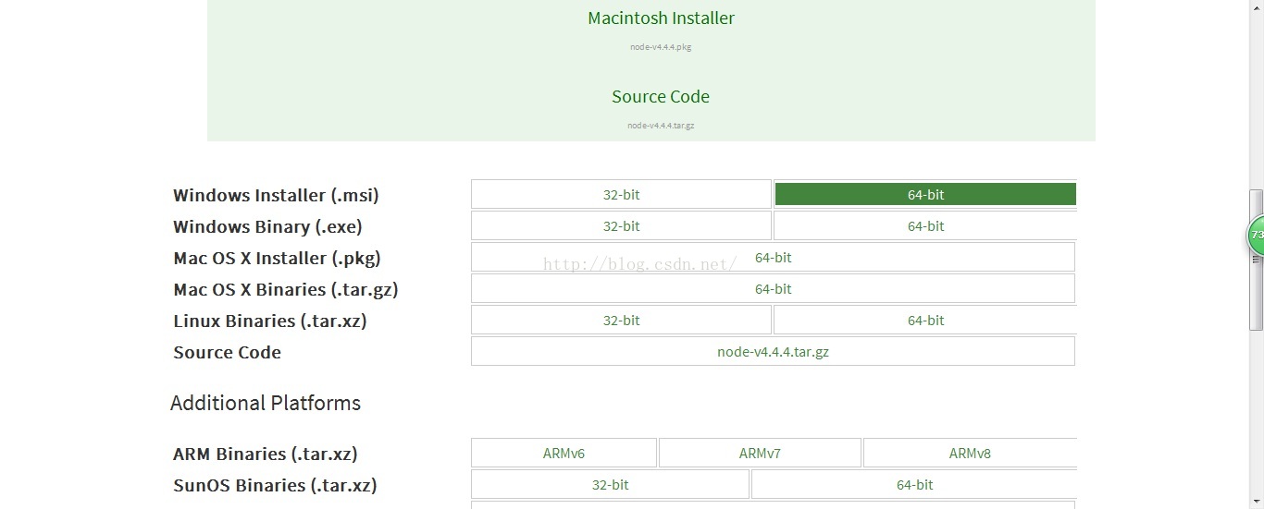Click the green circular badge at the right edge

[x=1256, y=236]
